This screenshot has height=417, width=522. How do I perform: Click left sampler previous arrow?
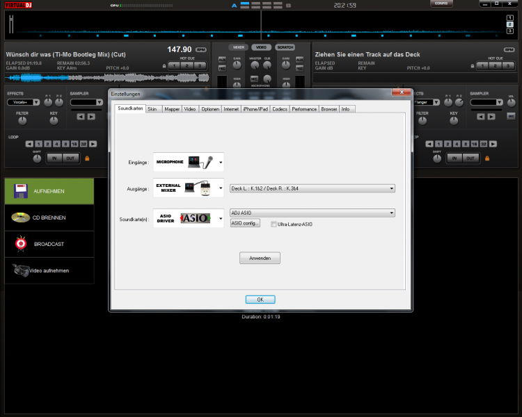click(81, 116)
